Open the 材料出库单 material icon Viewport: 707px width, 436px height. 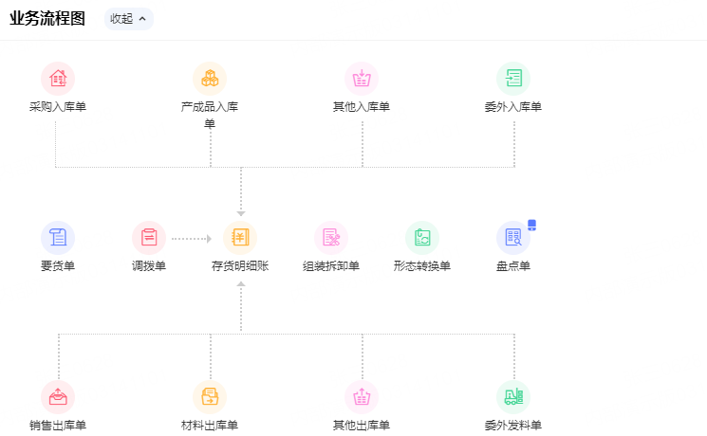(x=210, y=397)
